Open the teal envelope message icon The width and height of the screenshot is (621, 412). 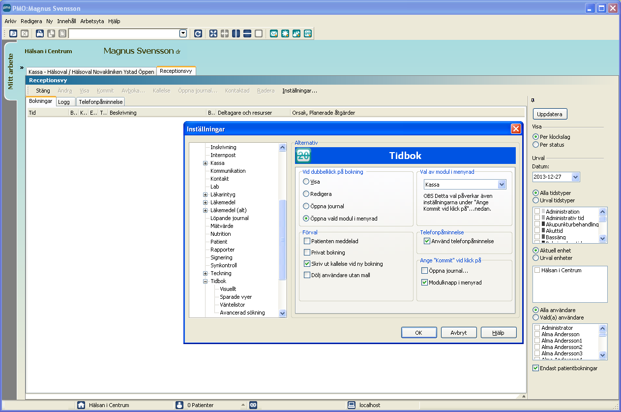tap(274, 33)
